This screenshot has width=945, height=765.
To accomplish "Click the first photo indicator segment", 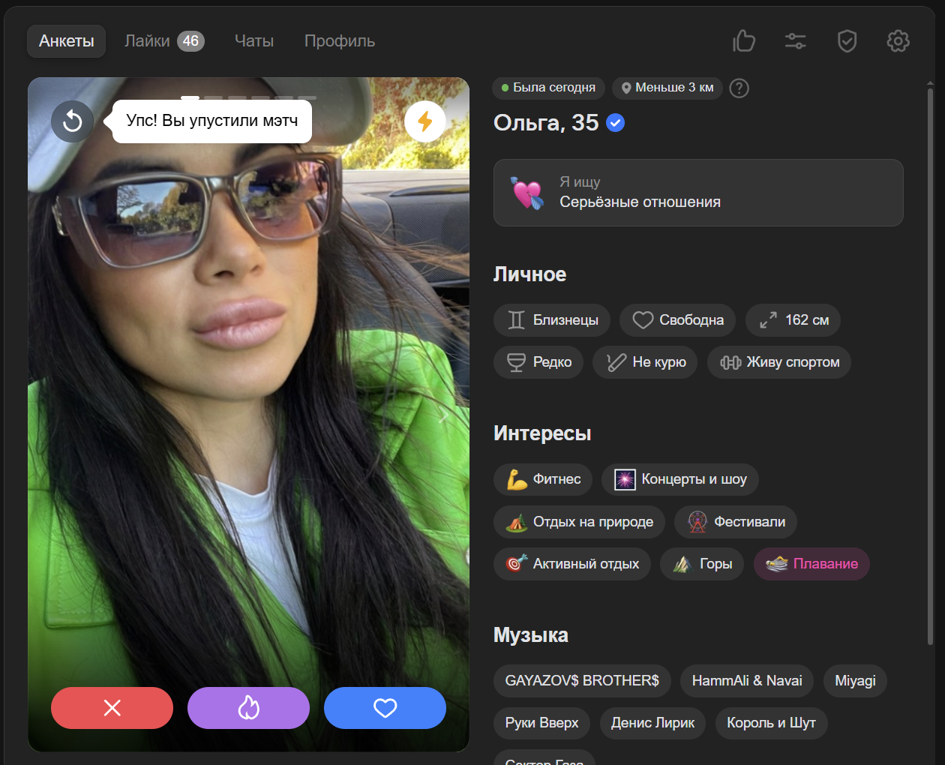I will pos(190,97).
